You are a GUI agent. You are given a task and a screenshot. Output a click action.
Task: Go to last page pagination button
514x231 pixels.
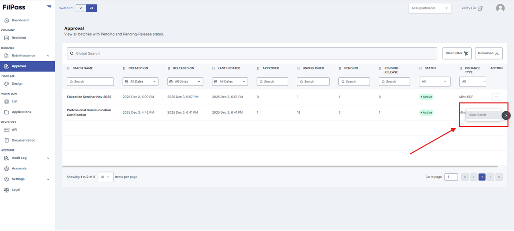[x=499, y=177]
